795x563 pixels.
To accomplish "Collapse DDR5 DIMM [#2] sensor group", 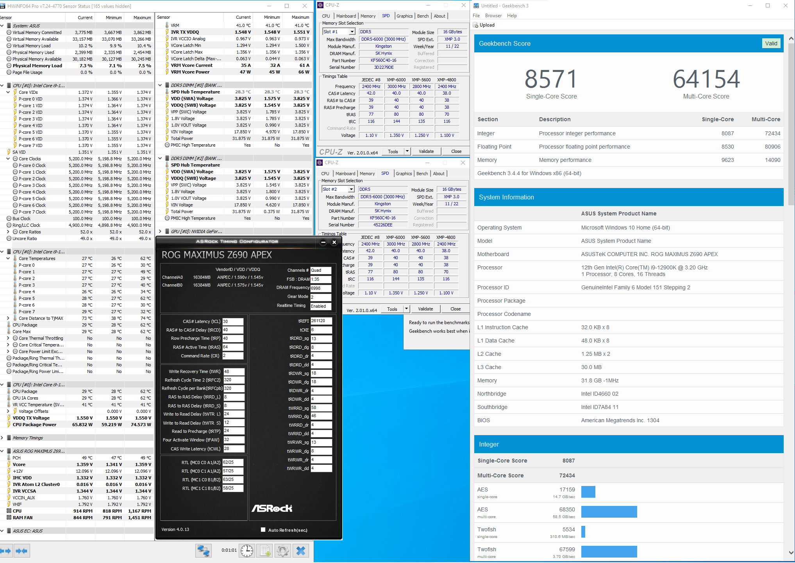I will [160, 158].
